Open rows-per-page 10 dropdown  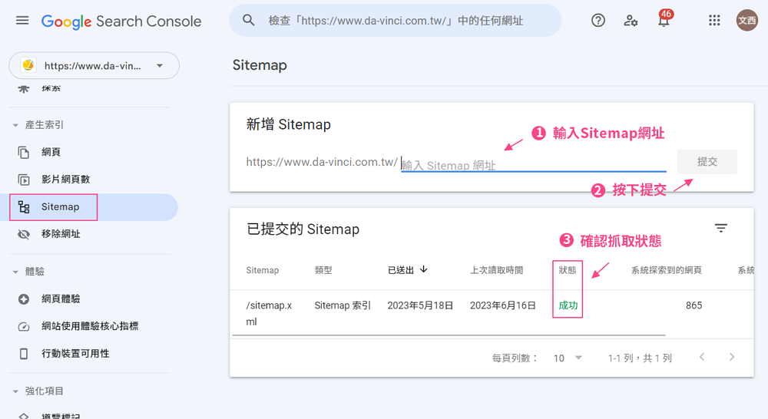tap(568, 358)
